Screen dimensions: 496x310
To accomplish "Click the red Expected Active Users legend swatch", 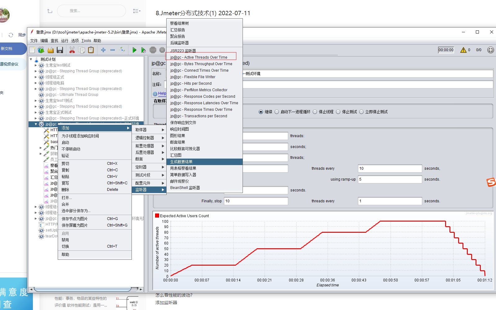I will [157, 216].
